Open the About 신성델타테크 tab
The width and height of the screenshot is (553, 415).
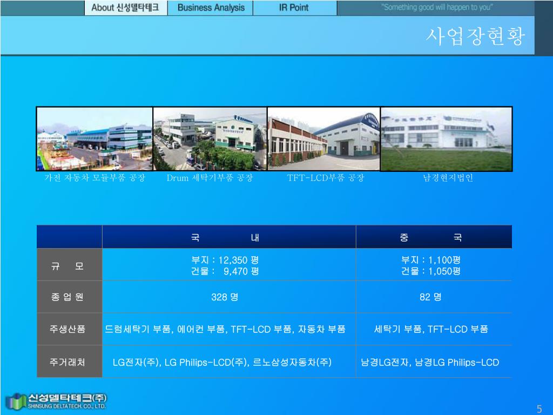coord(126,8)
